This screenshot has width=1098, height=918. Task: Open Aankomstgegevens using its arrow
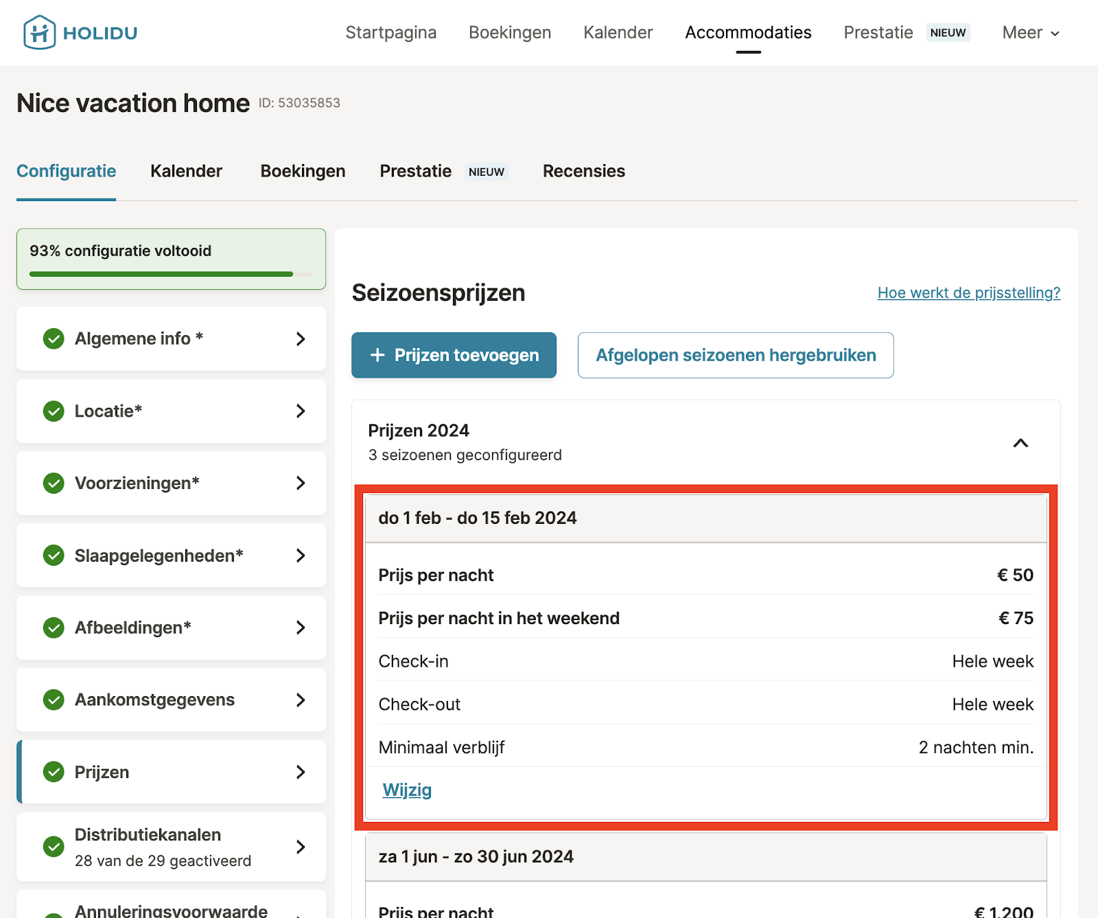(301, 700)
